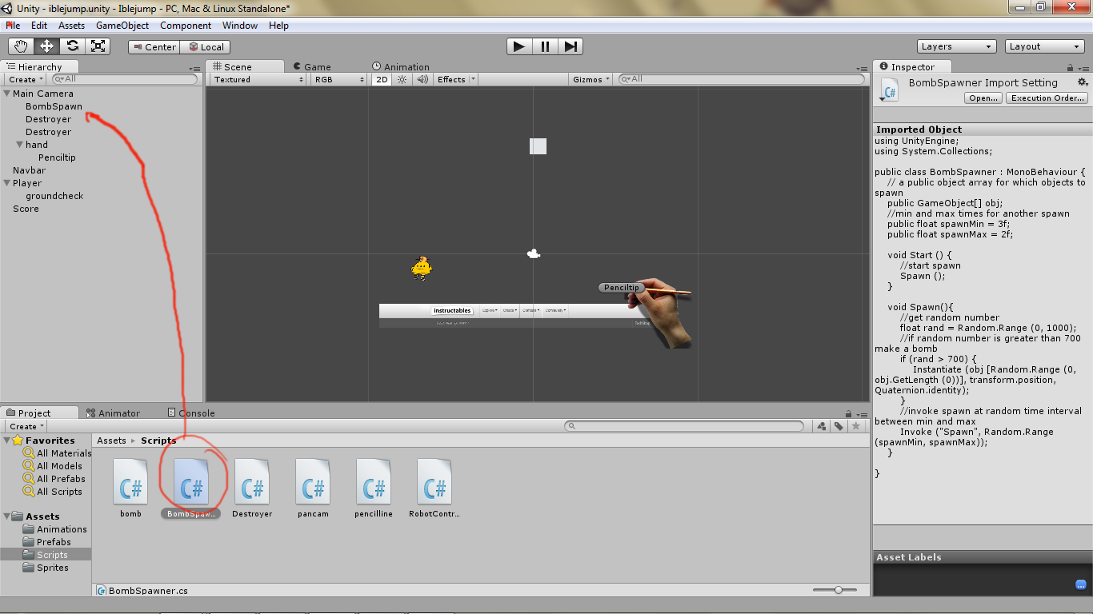Select the Hand tool in the toolbar
Screen dimensions: 1093x614
(21, 46)
